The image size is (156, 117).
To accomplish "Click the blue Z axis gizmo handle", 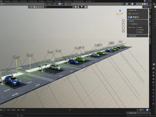I will click(x=120, y=10).
